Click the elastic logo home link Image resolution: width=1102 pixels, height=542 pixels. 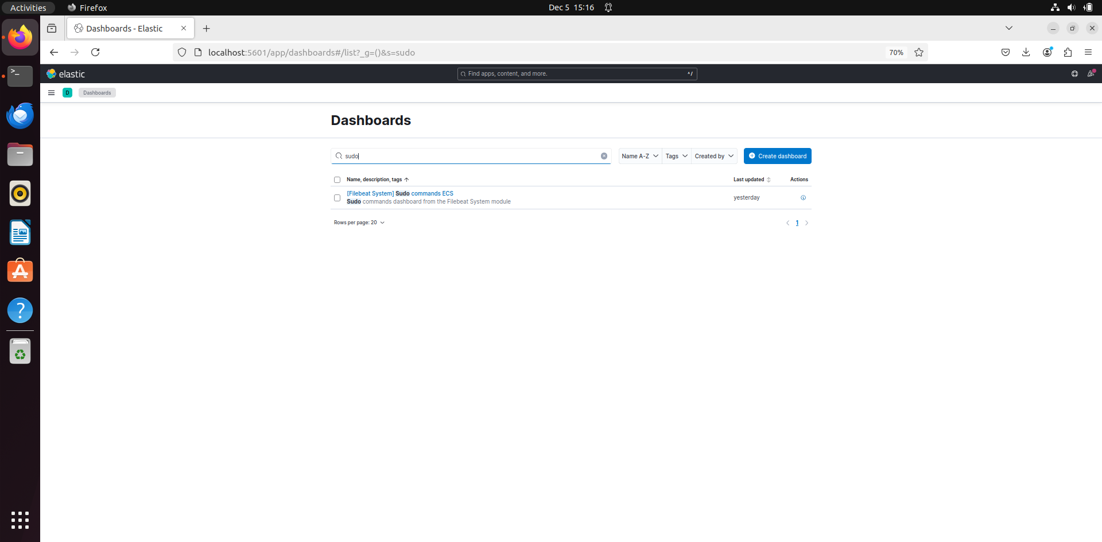[65, 74]
